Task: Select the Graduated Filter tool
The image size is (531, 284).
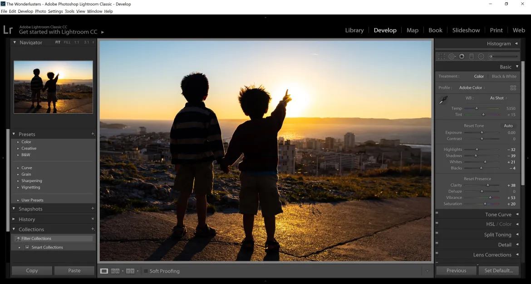Action: pyautogui.click(x=471, y=56)
